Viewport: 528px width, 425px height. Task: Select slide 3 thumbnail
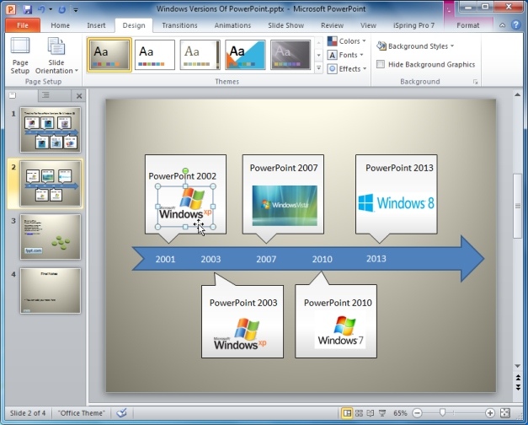click(x=51, y=237)
